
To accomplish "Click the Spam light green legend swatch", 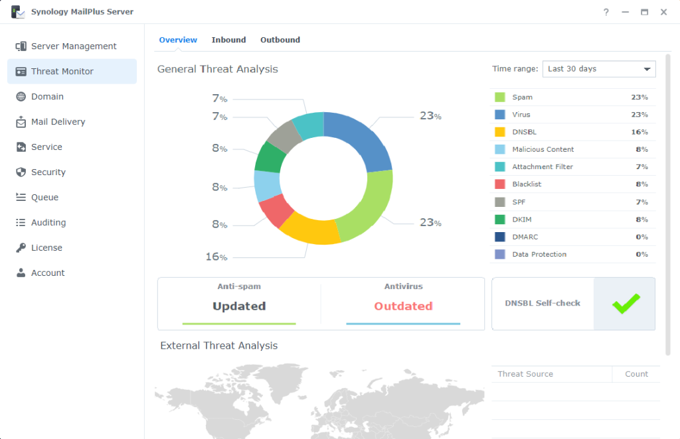I will tap(499, 97).
